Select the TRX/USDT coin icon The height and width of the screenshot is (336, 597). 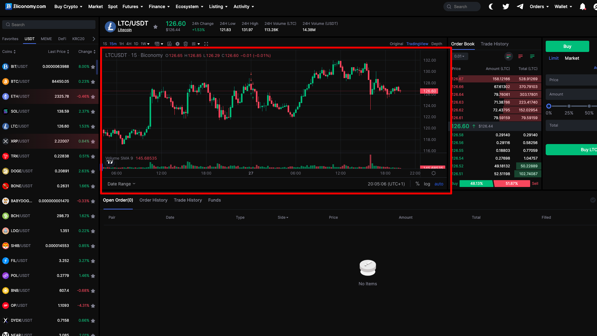point(6,156)
